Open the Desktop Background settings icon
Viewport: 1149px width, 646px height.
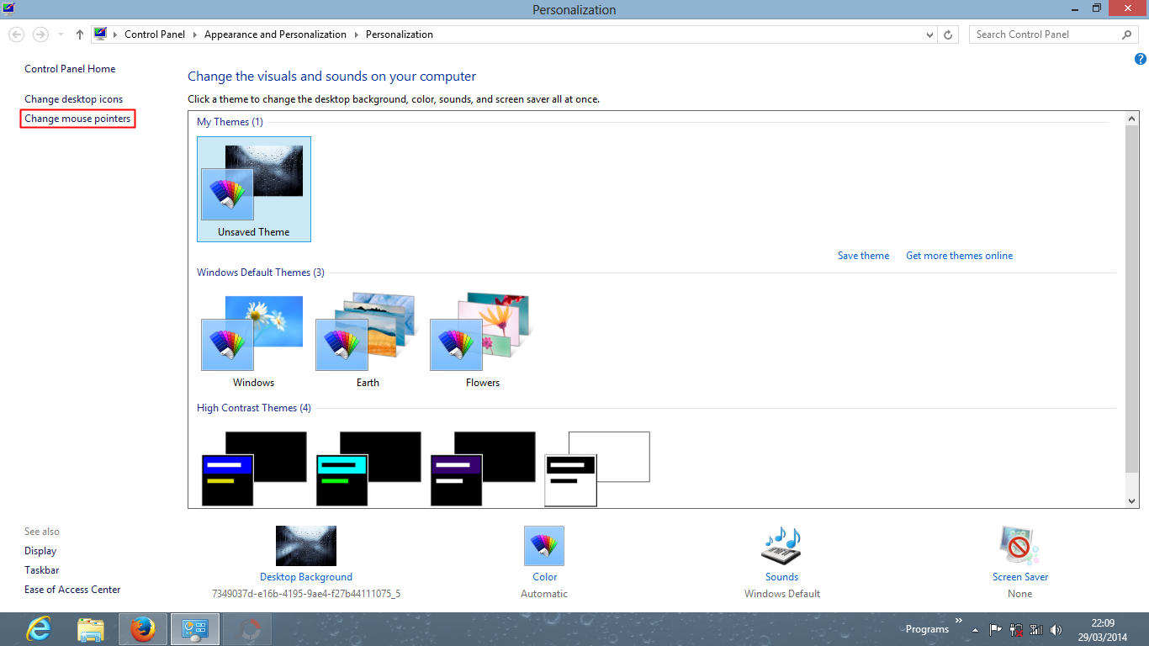click(x=306, y=546)
